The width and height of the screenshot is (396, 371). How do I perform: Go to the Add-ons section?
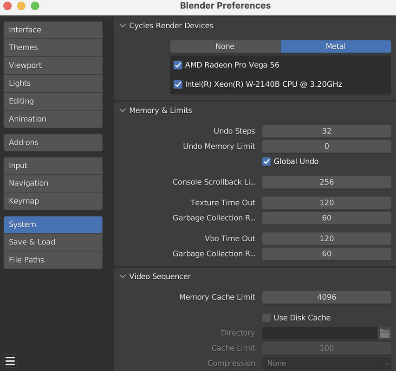click(x=53, y=142)
